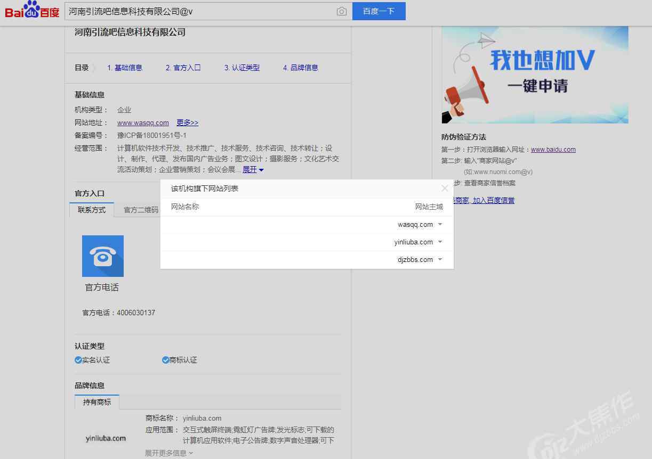Click the 网站主域 column header
652x459 pixels.
(x=429, y=207)
